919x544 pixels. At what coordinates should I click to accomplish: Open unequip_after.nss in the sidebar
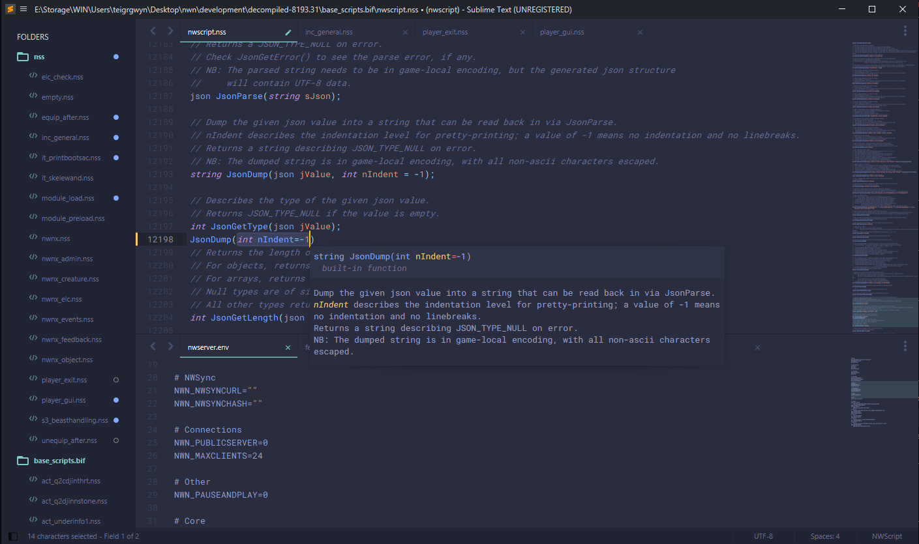coord(69,440)
